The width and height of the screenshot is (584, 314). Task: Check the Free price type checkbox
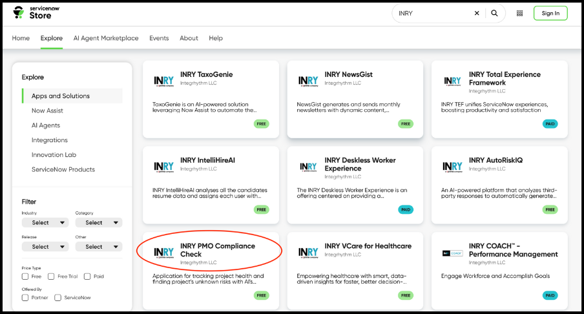pyautogui.click(x=25, y=277)
